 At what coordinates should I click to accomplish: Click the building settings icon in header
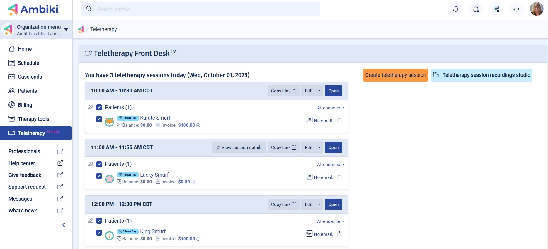tap(496, 9)
